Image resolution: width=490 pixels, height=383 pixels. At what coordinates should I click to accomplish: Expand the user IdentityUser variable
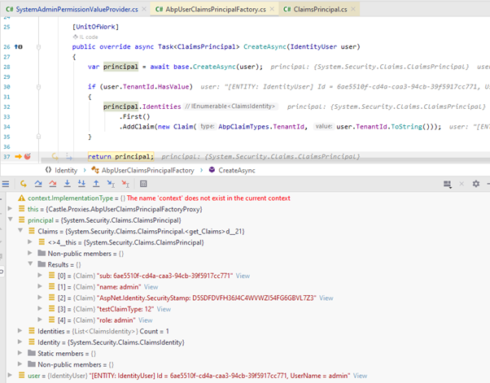[x=9, y=376]
